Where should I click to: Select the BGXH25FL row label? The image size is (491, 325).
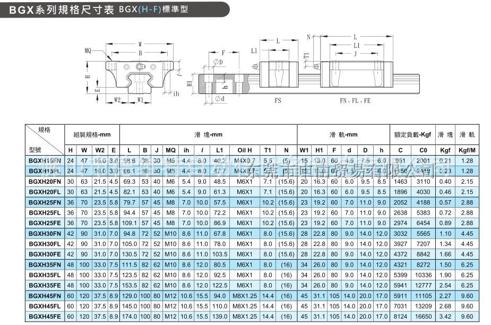pos(45,213)
